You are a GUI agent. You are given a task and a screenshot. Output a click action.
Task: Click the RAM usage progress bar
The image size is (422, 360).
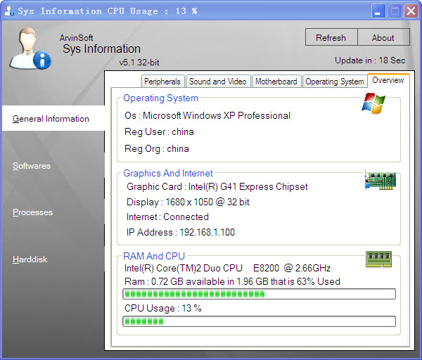coord(259,294)
